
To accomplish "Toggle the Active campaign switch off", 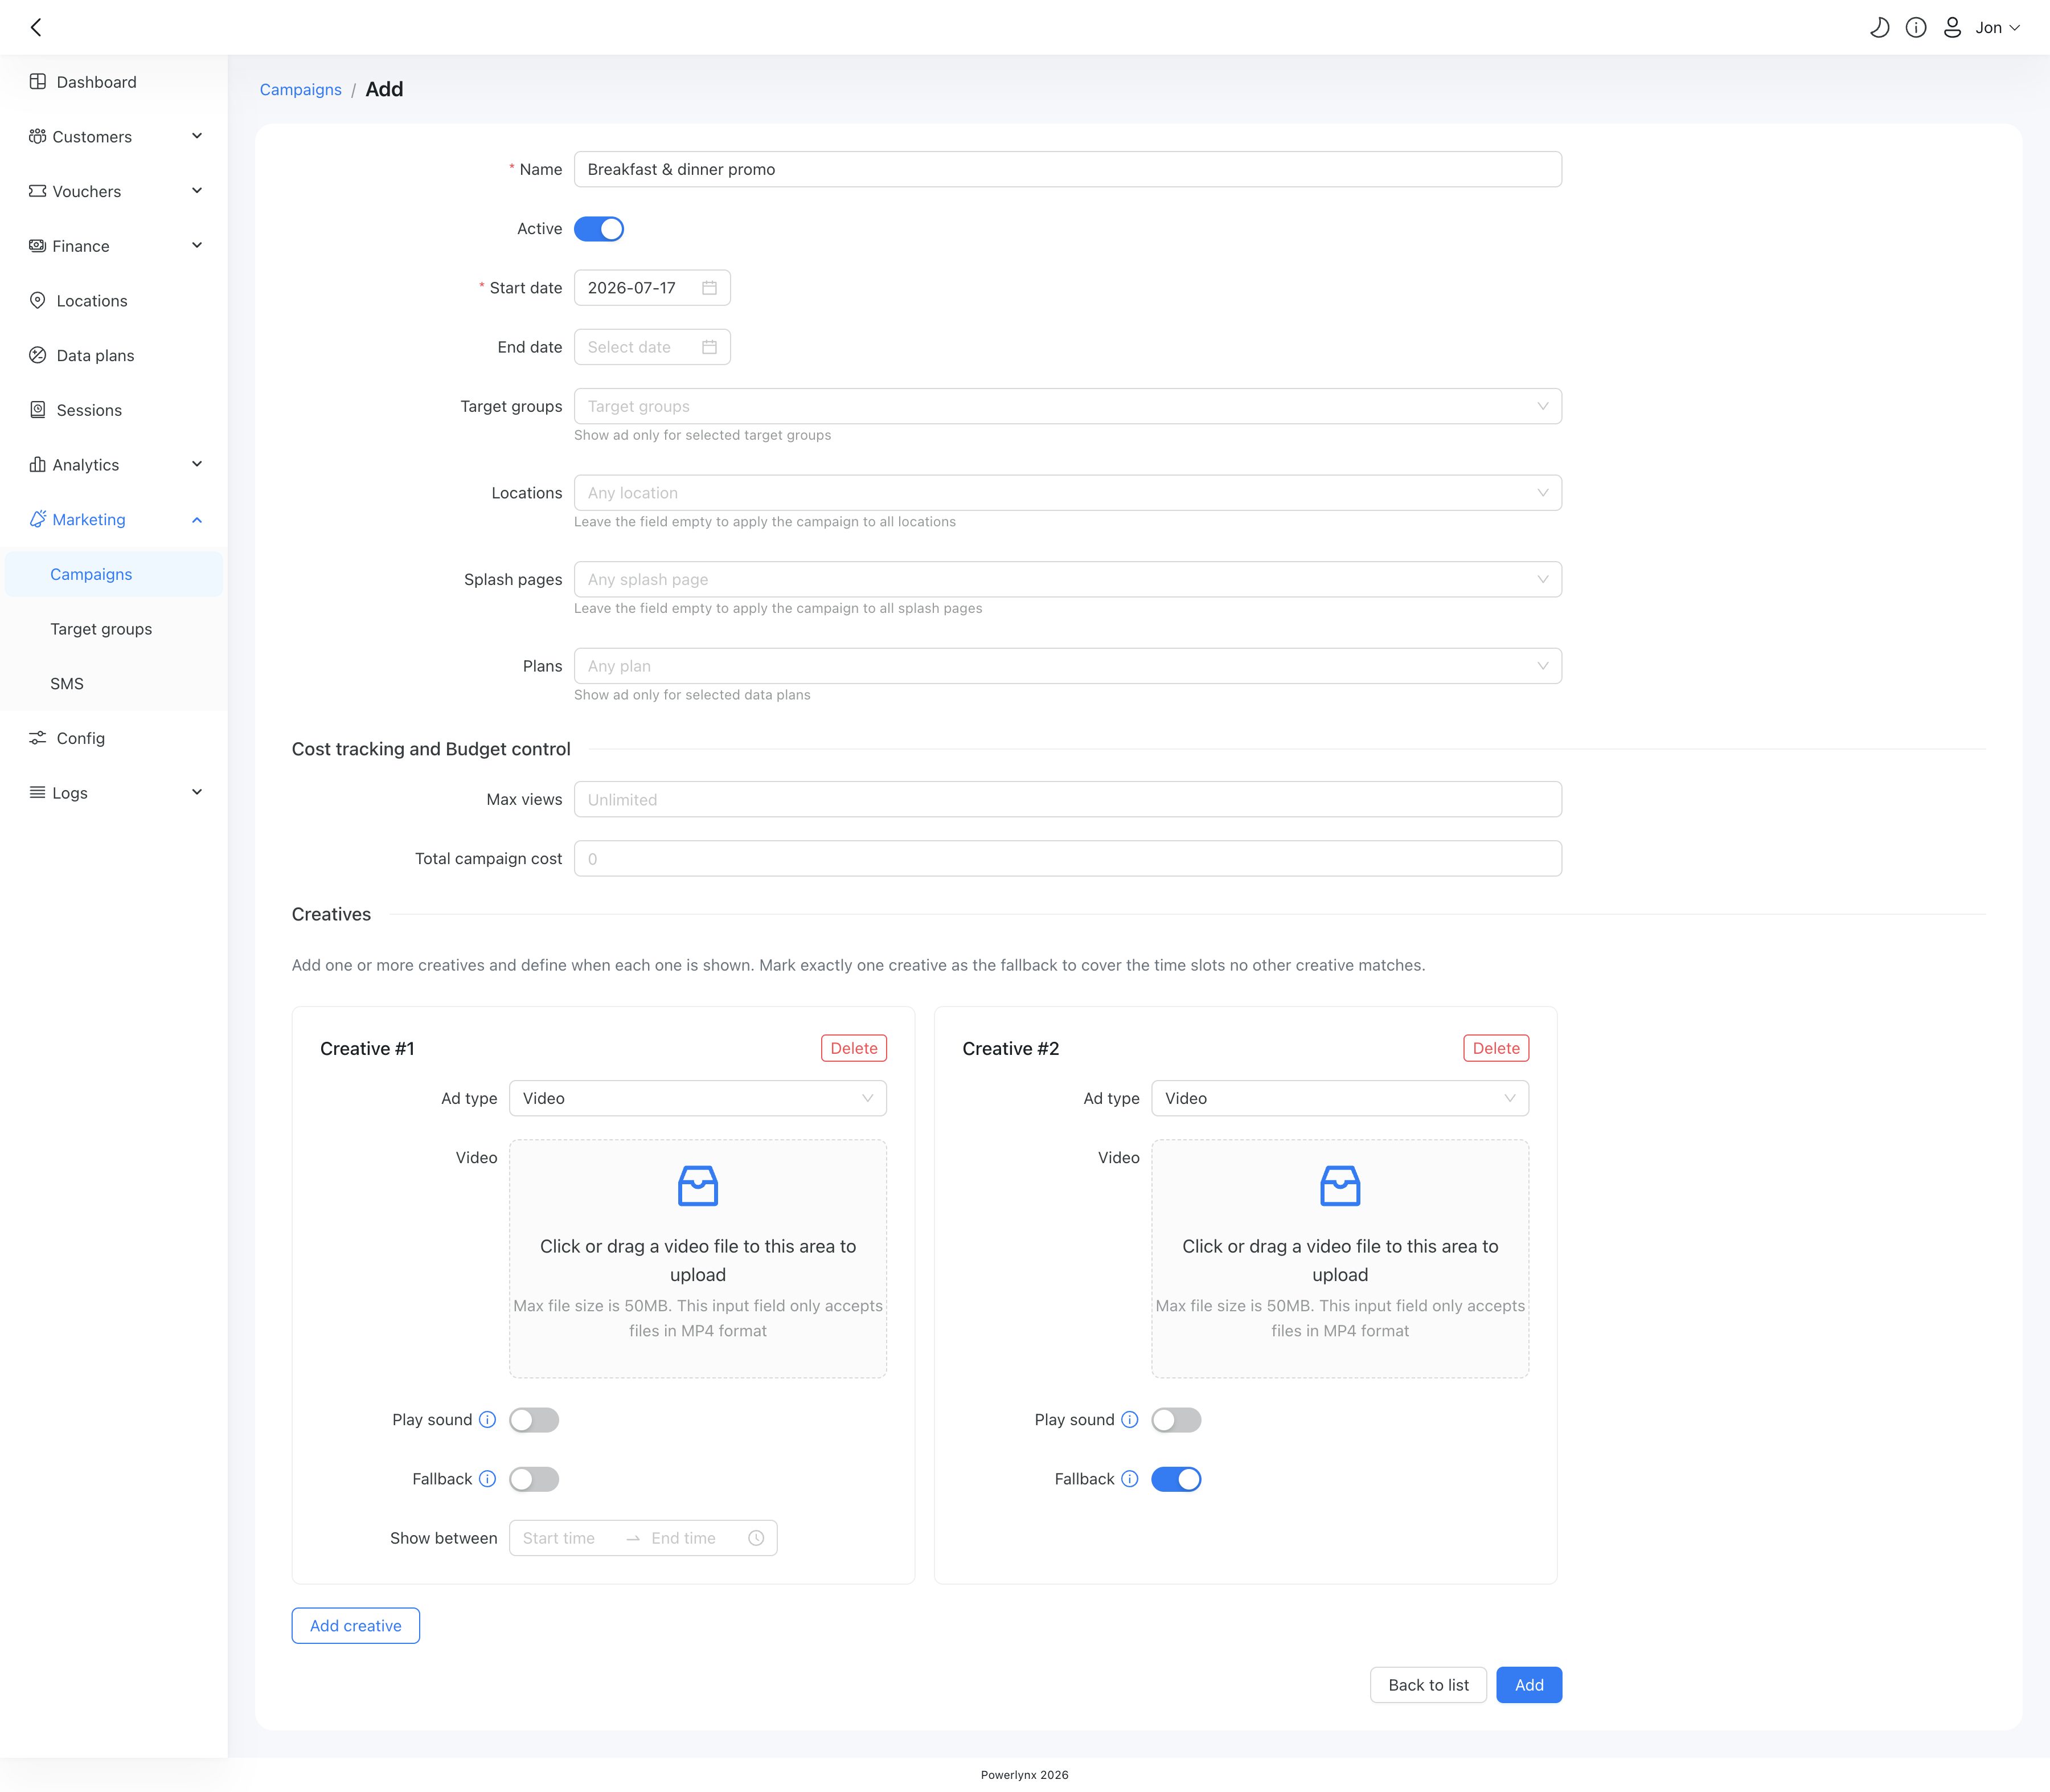I will click(x=598, y=229).
